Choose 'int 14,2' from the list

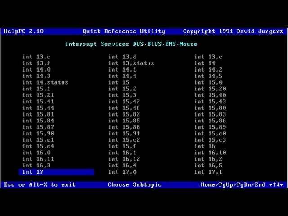pyautogui.click(x=208, y=70)
